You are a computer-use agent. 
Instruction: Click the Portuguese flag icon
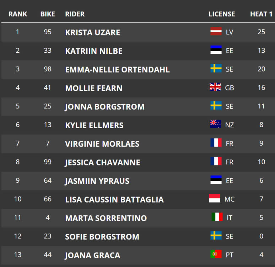(x=216, y=254)
